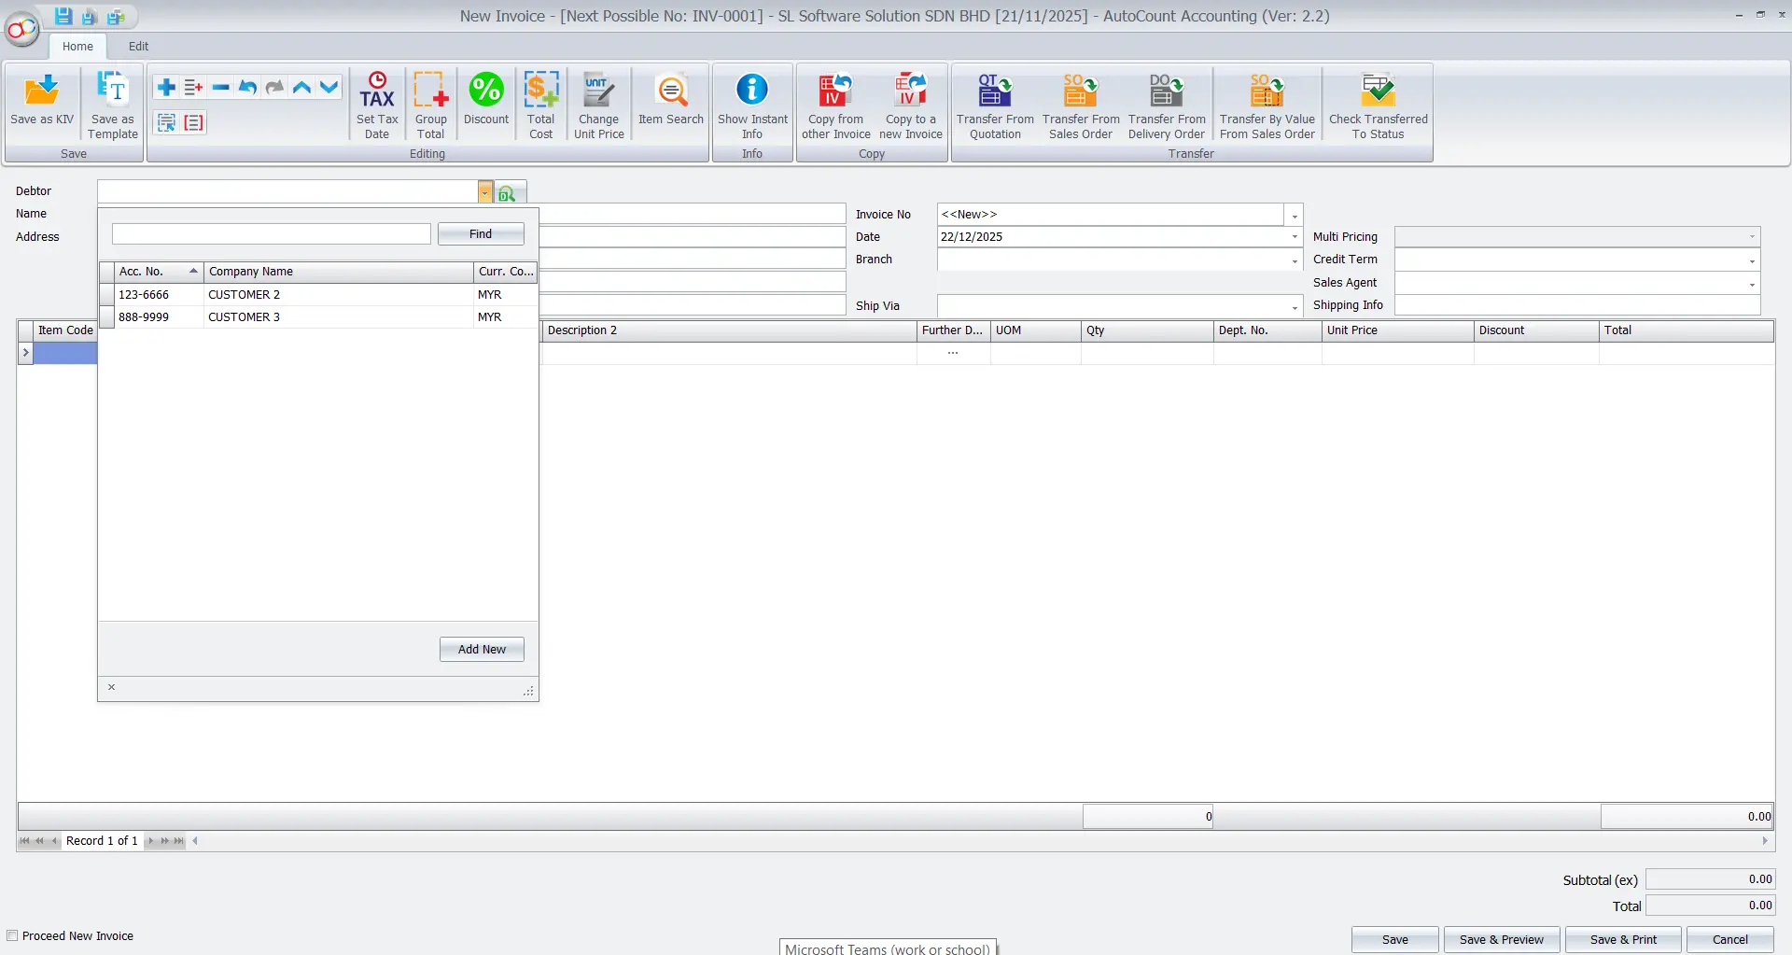This screenshot has width=1792, height=955.
Task: Select the Home ribbon tab
Action: pos(77,46)
